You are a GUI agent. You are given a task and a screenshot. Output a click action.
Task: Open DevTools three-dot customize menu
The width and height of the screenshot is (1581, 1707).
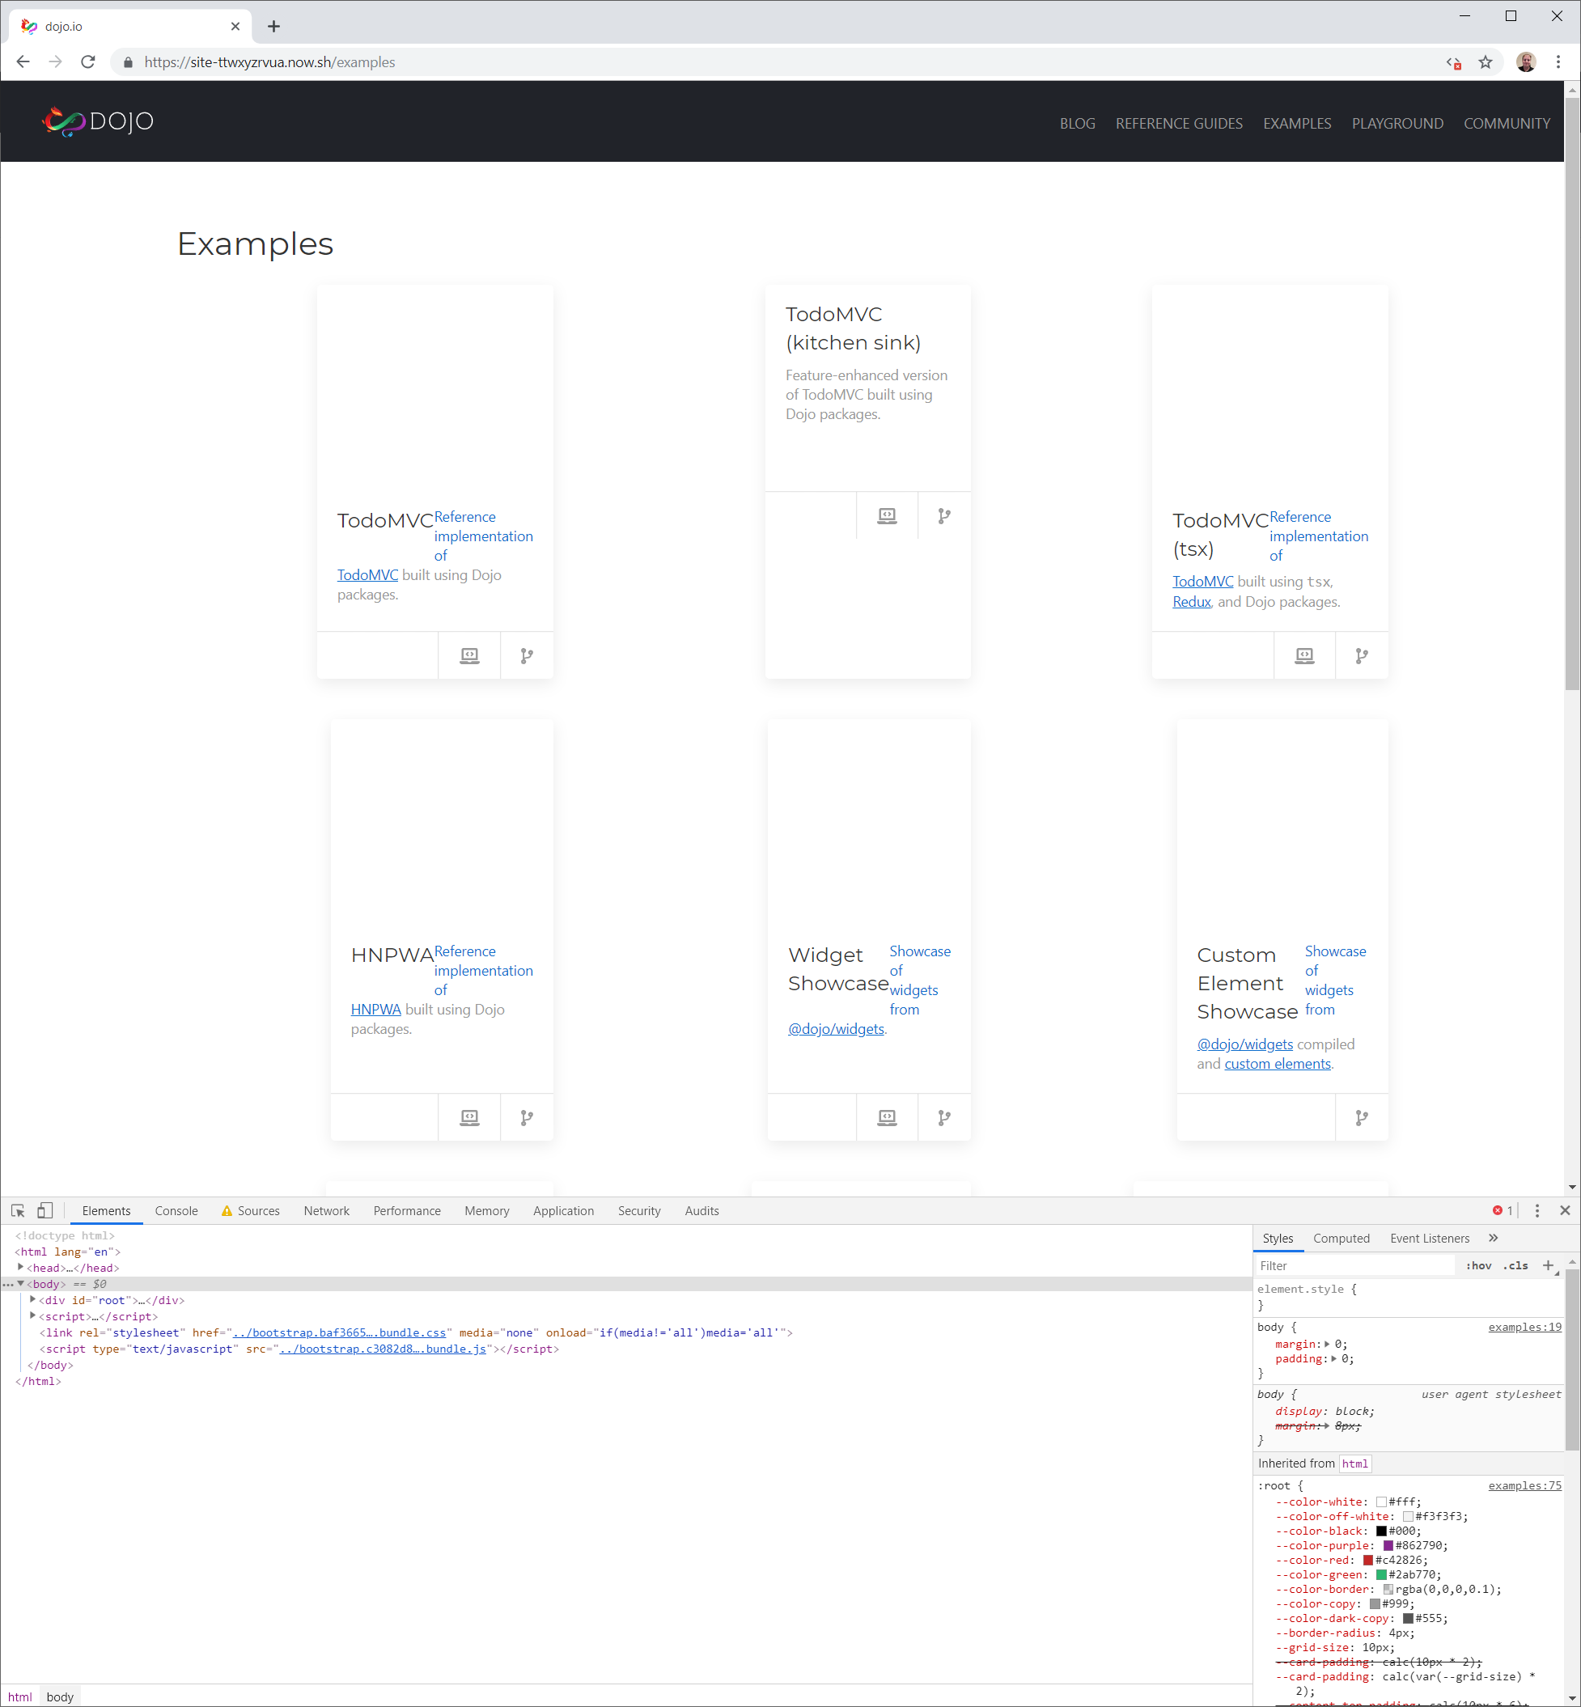[1536, 1210]
